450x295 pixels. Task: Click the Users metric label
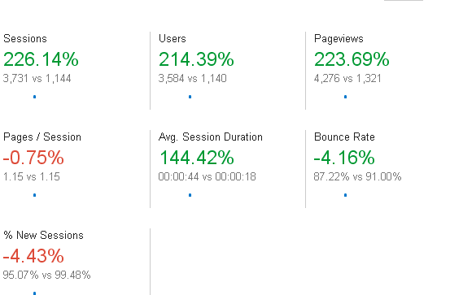[173, 39]
